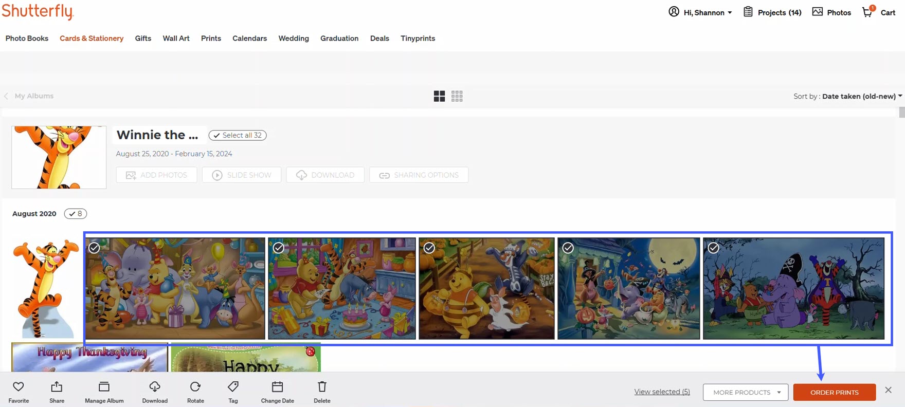Click the Shutterfly logo
Viewport: 905px width, 407px height.
pyautogui.click(x=38, y=11)
